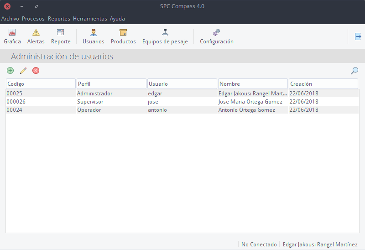The width and height of the screenshot is (365, 250).
Task: Sort by the Perfil column header
Action: (111, 84)
